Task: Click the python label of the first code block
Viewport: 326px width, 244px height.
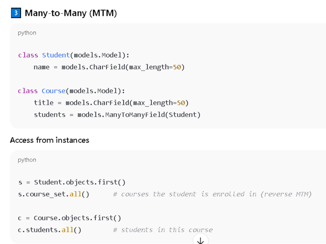Action: coord(27,33)
